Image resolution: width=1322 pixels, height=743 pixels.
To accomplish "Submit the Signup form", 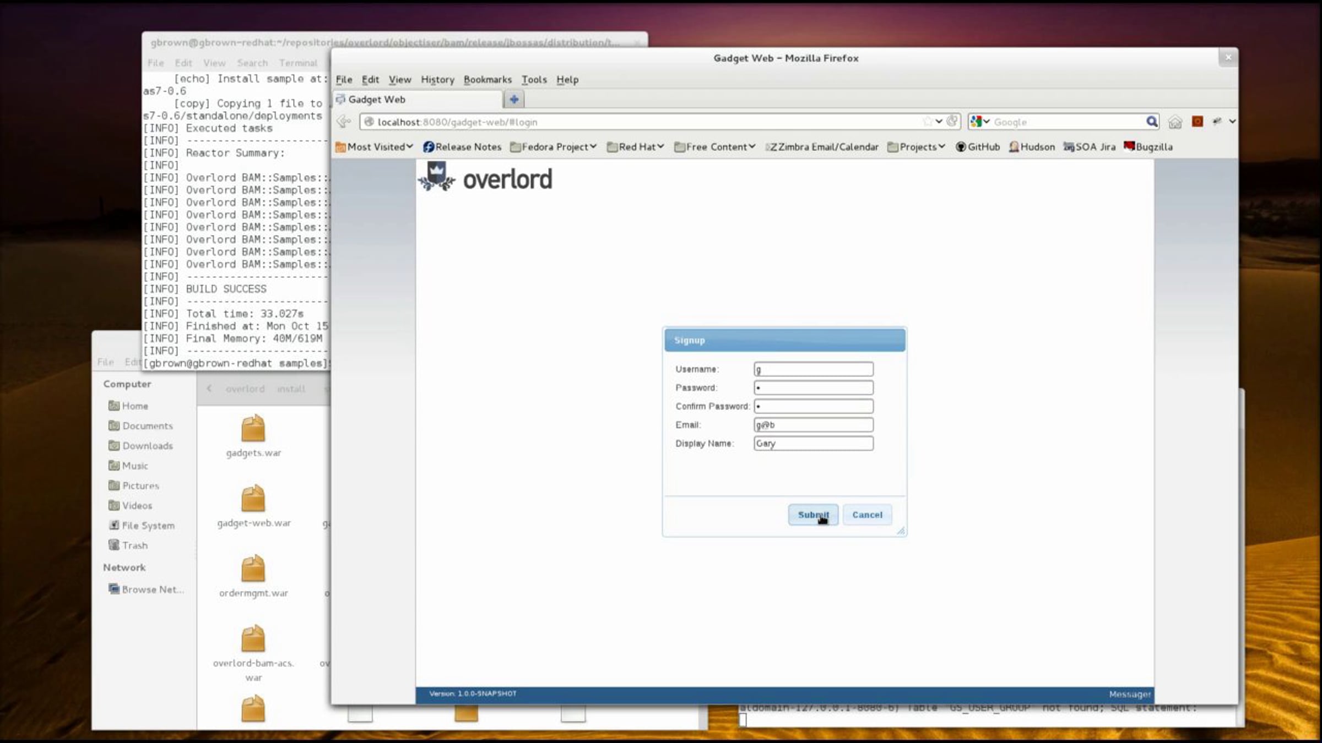I will point(813,515).
